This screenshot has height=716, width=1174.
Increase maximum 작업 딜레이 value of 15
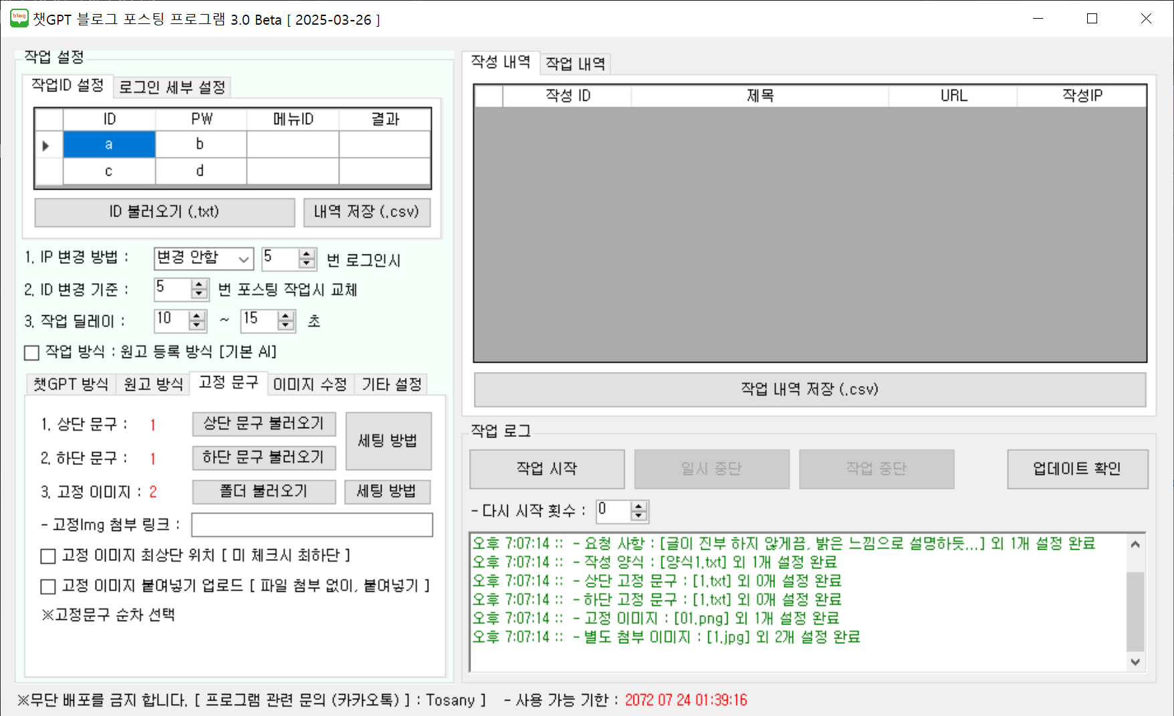point(286,316)
